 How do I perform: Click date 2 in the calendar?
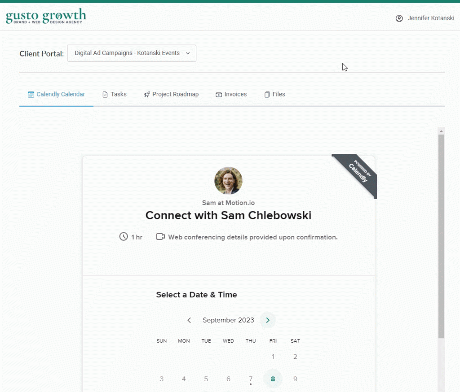295,357
